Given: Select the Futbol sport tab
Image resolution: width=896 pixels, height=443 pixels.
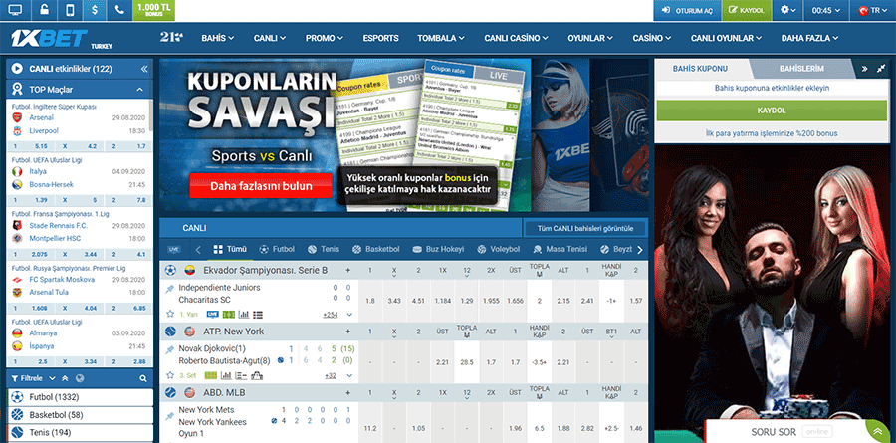Looking at the screenshot, I should (x=277, y=250).
